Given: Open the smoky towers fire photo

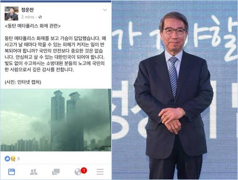Looking at the screenshot, I should coord(56,120).
